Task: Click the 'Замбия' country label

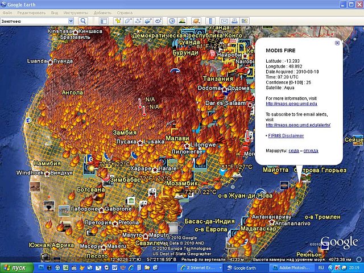Action: (125, 133)
